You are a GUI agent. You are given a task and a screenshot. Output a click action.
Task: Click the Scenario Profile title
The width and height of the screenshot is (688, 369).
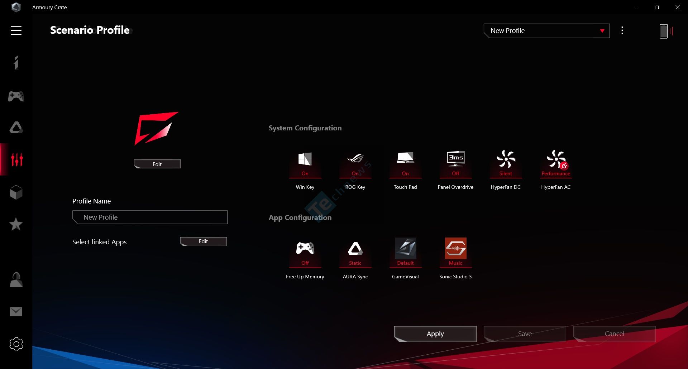90,30
